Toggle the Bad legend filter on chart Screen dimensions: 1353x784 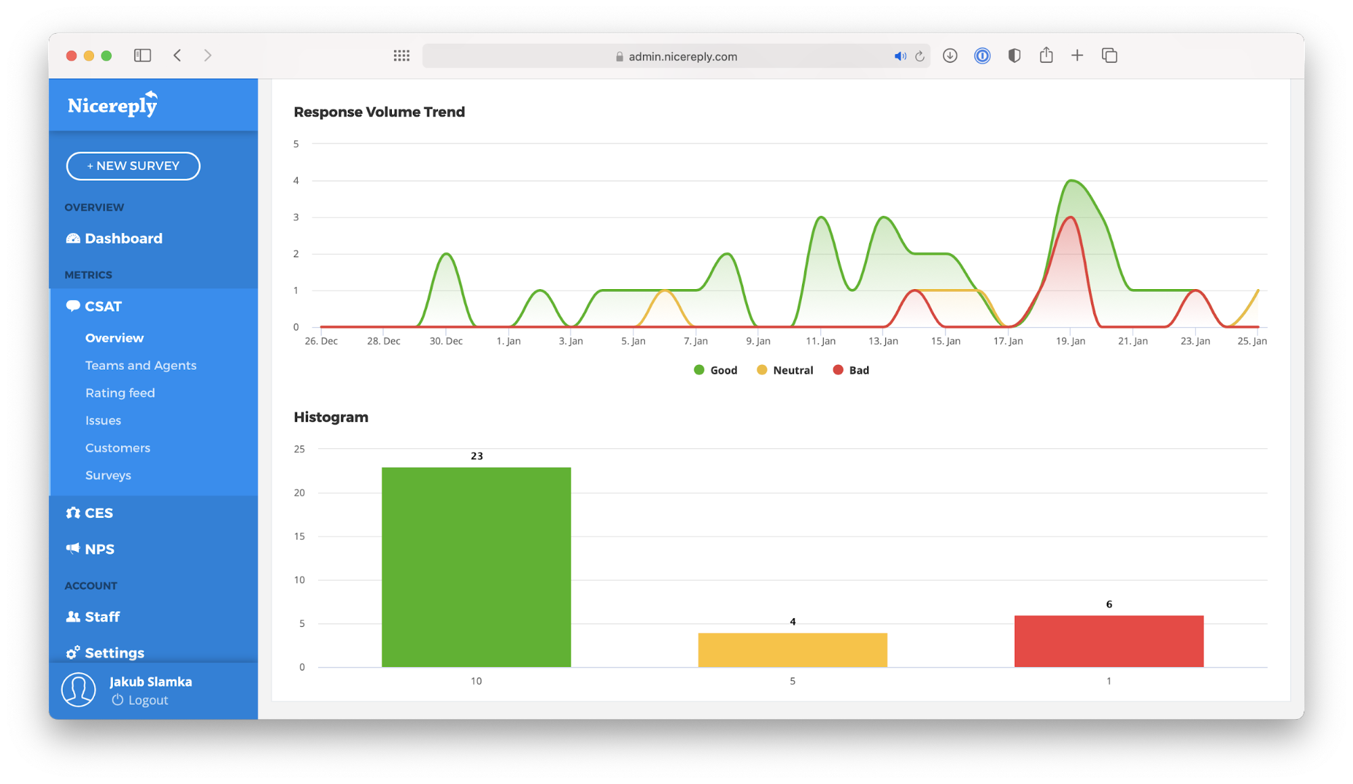(x=851, y=370)
